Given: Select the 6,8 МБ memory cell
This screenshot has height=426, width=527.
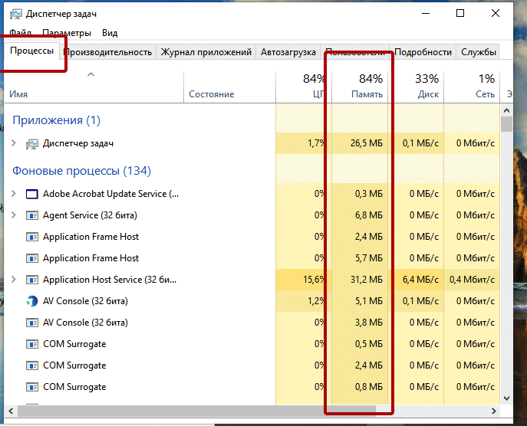Looking at the screenshot, I should pos(360,215).
